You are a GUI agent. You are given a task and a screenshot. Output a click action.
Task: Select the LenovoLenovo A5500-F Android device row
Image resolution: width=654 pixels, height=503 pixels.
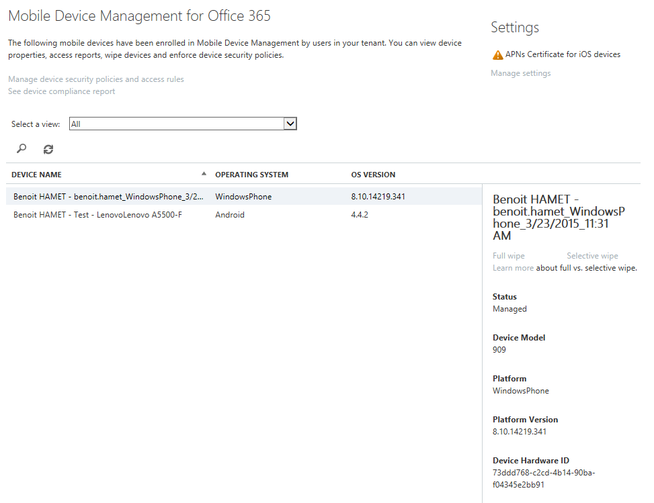click(x=97, y=215)
